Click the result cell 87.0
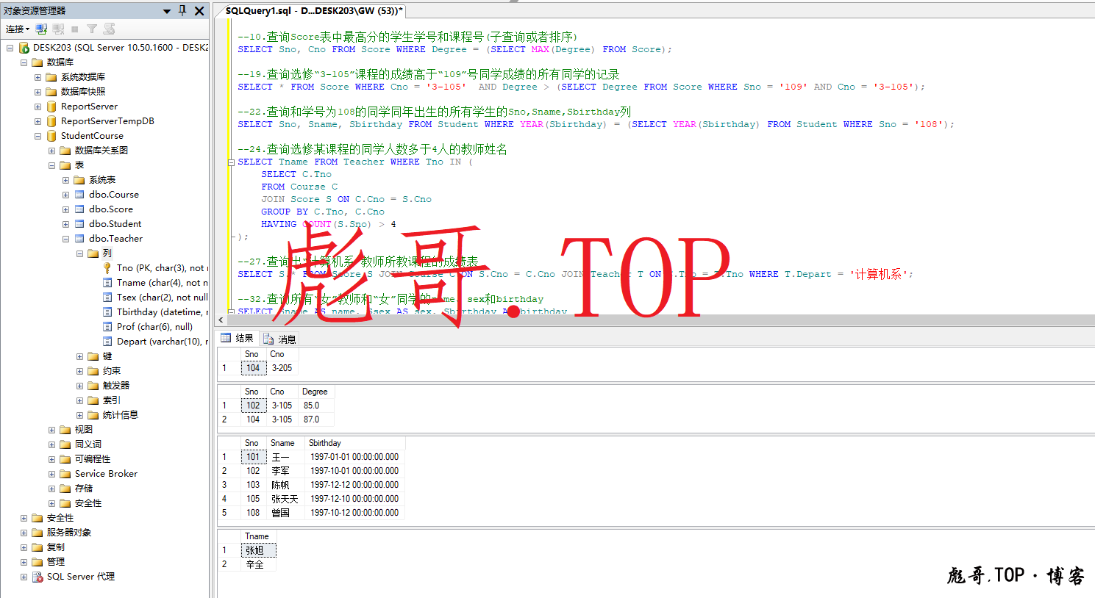This screenshot has width=1095, height=598. pyautogui.click(x=316, y=419)
